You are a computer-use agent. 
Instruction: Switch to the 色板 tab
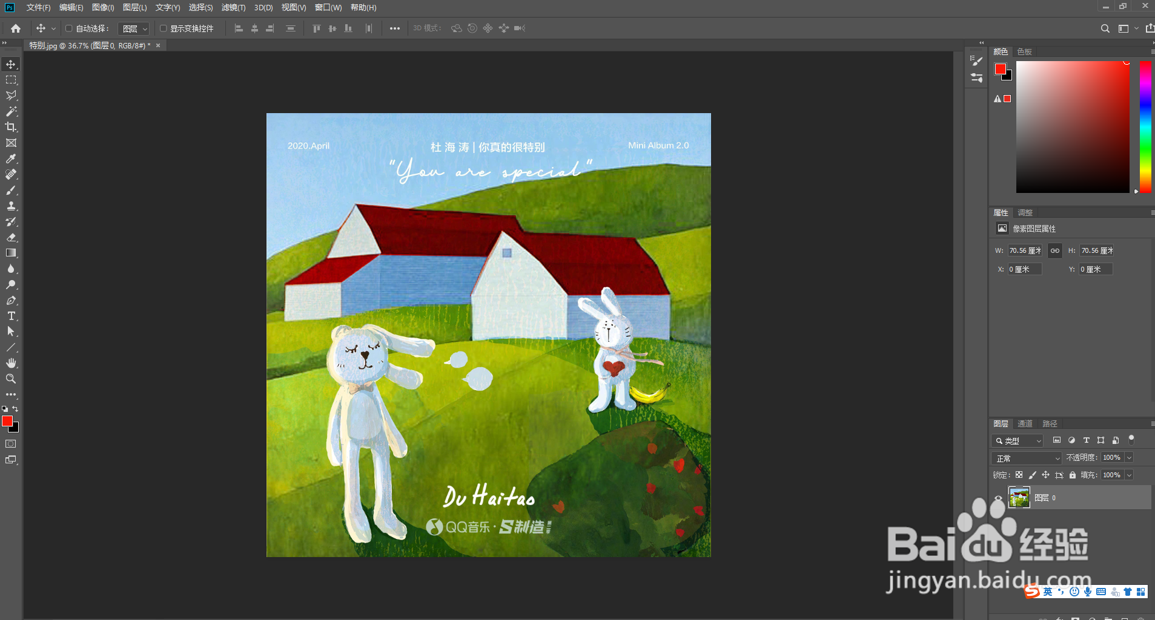pos(1024,51)
